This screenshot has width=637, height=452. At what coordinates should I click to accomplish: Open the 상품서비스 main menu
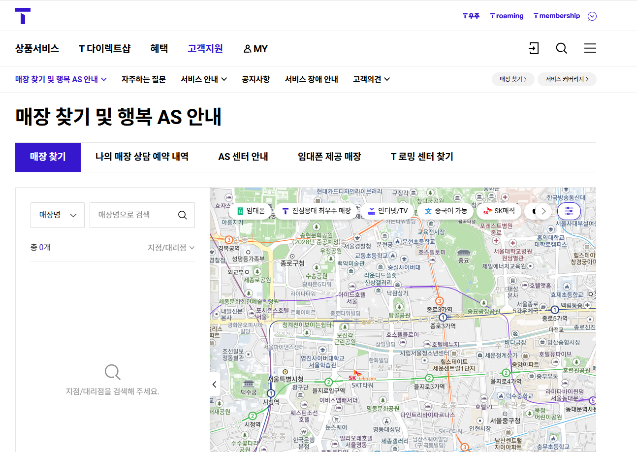[37, 48]
